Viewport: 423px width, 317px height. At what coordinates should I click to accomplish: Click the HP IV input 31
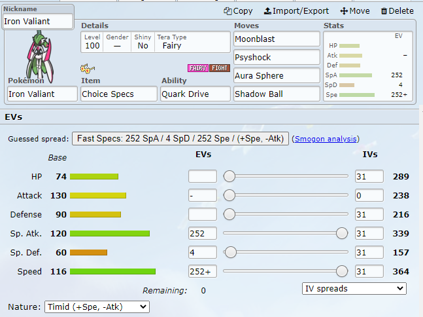click(369, 176)
